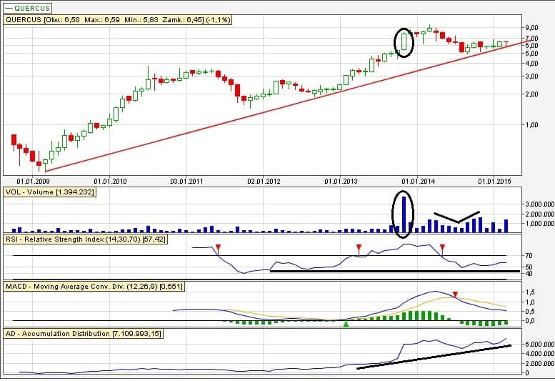This screenshot has width=555, height=381.
Task: Click the rightmost red triangle in RSI panel
Action: [443, 247]
